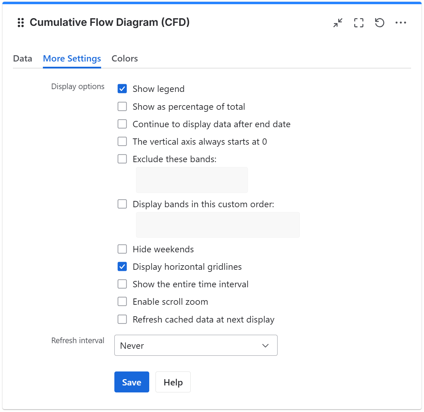Click the widget drag handle icon

20,22
